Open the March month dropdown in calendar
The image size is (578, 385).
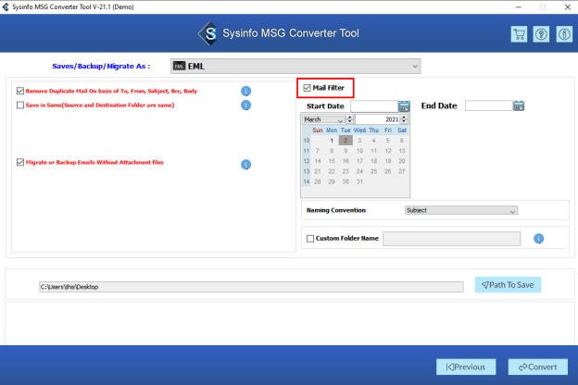tap(323, 119)
